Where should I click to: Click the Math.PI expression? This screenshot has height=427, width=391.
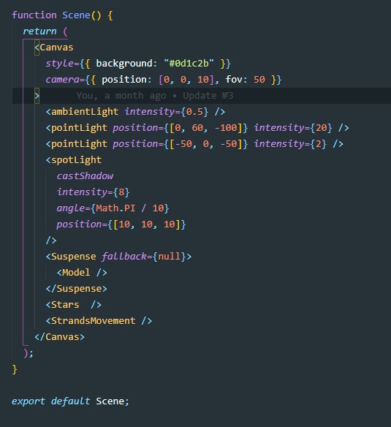pyautogui.click(x=115, y=208)
